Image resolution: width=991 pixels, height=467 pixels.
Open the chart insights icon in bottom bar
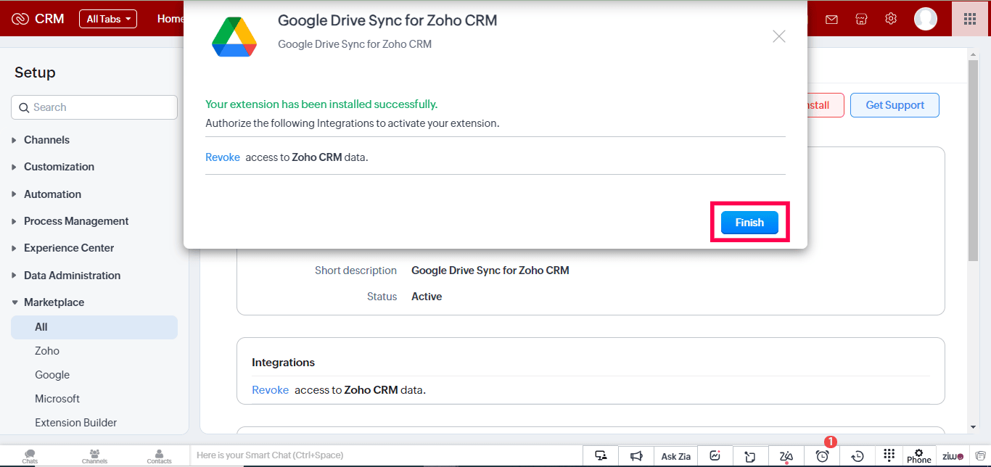point(715,456)
